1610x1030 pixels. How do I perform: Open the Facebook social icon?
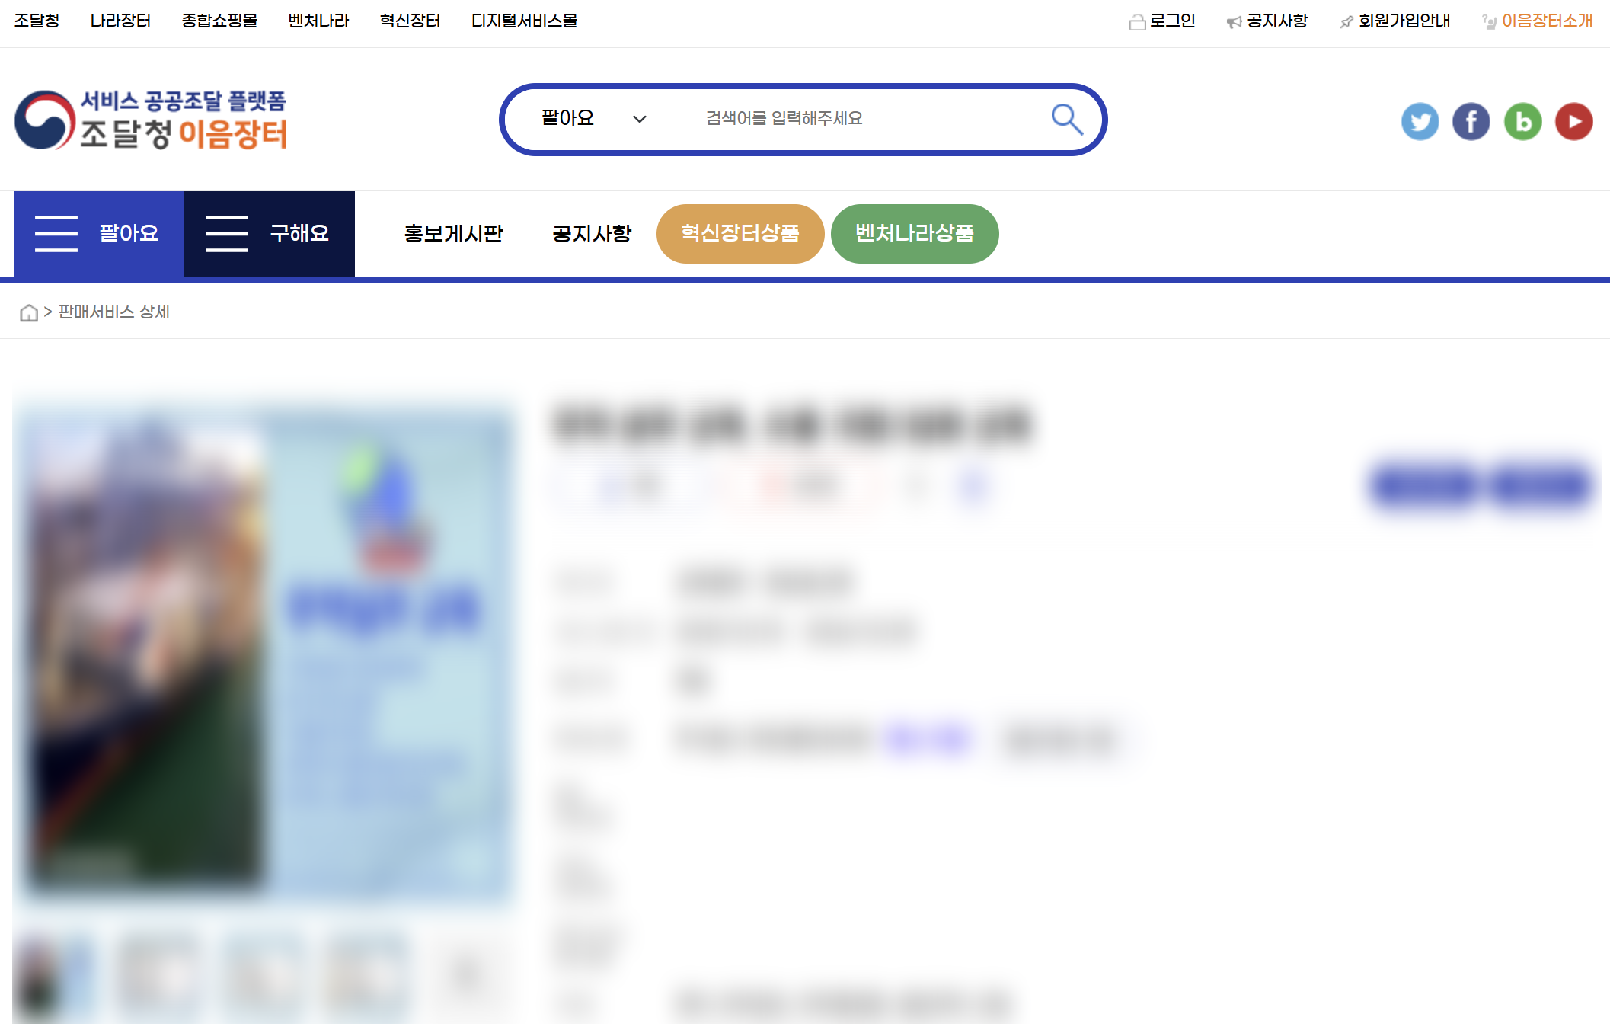[1471, 121]
